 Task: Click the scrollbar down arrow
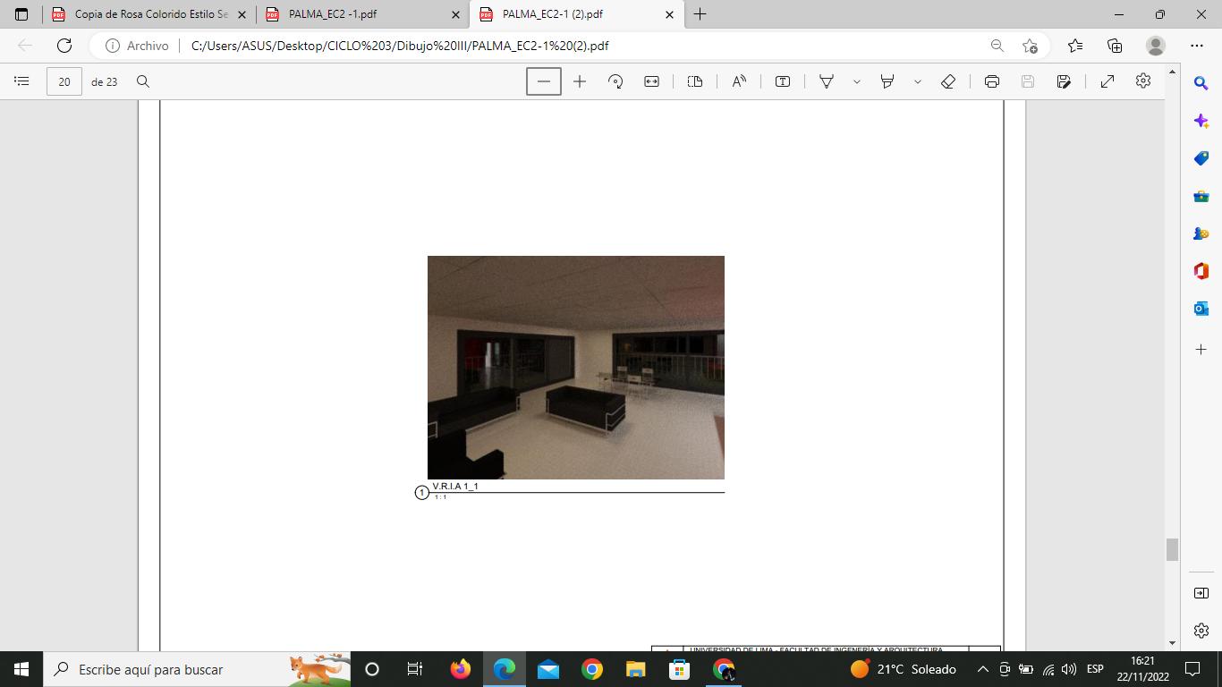[x=1172, y=643]
